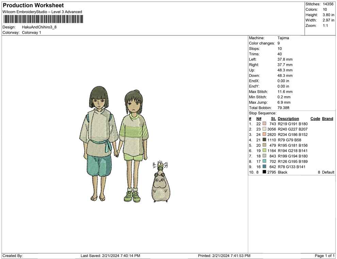Click the Min Stitch value '0.2 mm'
This screenshot has height=259, width=337.
coord(284,97)
